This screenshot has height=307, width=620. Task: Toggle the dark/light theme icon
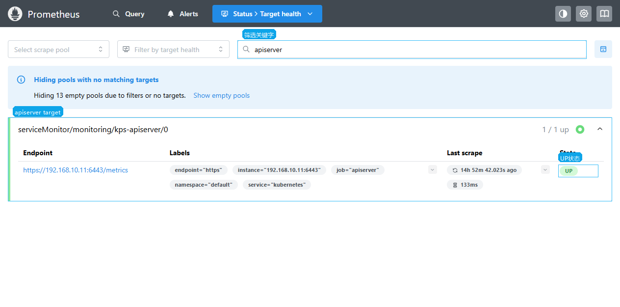pyautogui.click(x=563, y=14)
